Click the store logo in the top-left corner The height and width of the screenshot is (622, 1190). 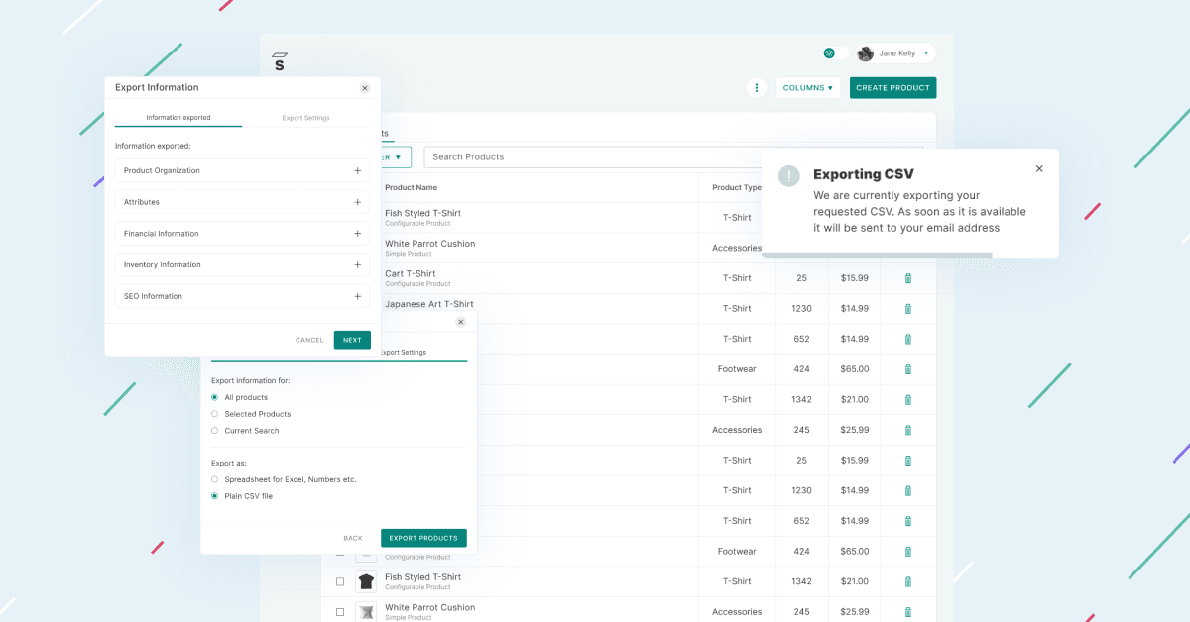coord(279,59)
